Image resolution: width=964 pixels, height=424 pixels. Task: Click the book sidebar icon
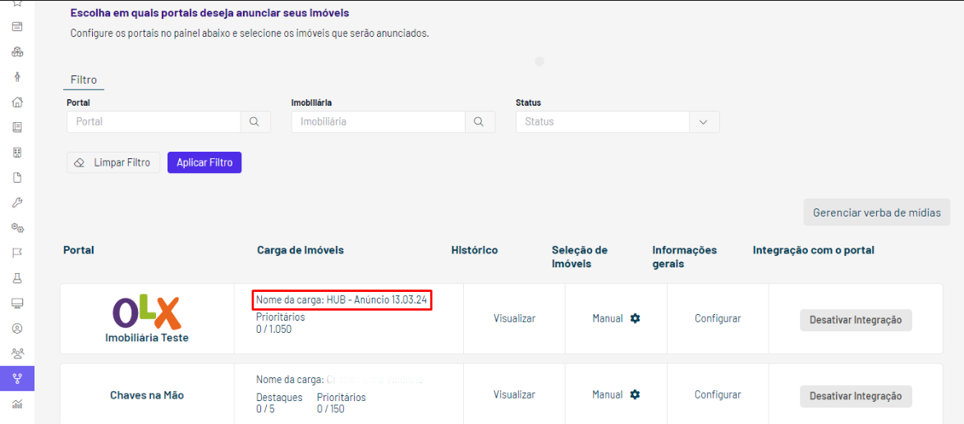pyautogui.click(x=17, y=127)
